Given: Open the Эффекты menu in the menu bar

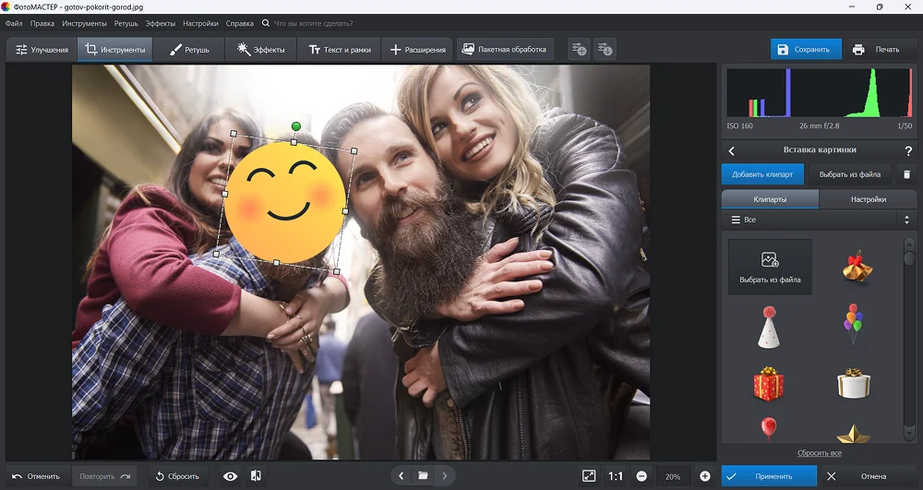Looking at the screenshot, I should pos(160,22).
